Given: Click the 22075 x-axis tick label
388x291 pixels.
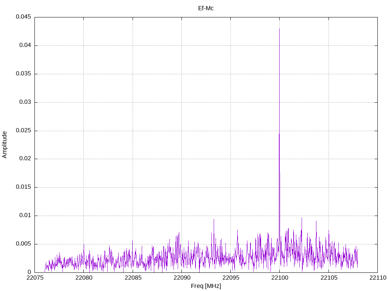Looking at the screenshot, I should 34,278.
